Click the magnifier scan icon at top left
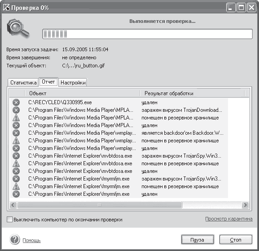The width and height of the screenshot is (259, 251). click(18, 29)
